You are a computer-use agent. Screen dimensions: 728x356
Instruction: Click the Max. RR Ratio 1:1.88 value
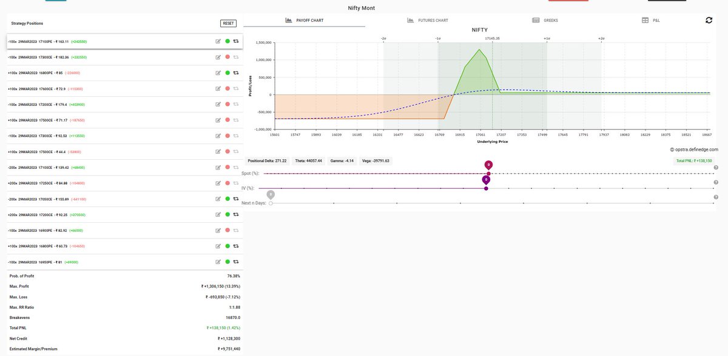click(234, 308)
